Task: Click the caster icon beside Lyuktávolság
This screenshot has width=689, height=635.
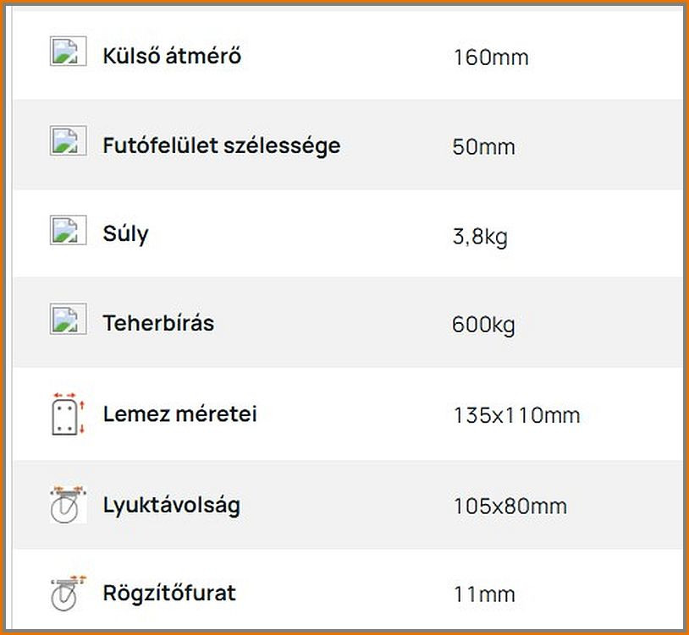Action: 68,504
